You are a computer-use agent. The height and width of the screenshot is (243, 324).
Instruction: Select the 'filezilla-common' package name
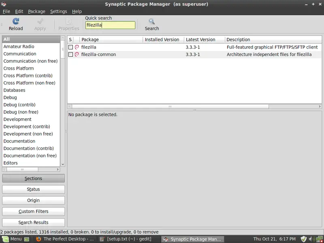tap(98, 55)
